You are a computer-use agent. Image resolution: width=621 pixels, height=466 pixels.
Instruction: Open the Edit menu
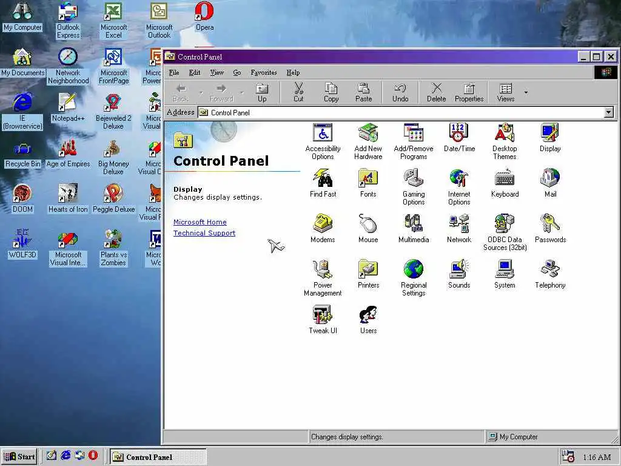(x=195, y=73)
